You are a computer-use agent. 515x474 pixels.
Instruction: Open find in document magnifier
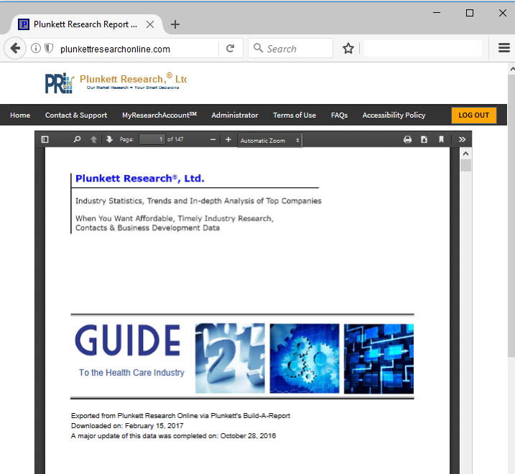coord(77,140)
